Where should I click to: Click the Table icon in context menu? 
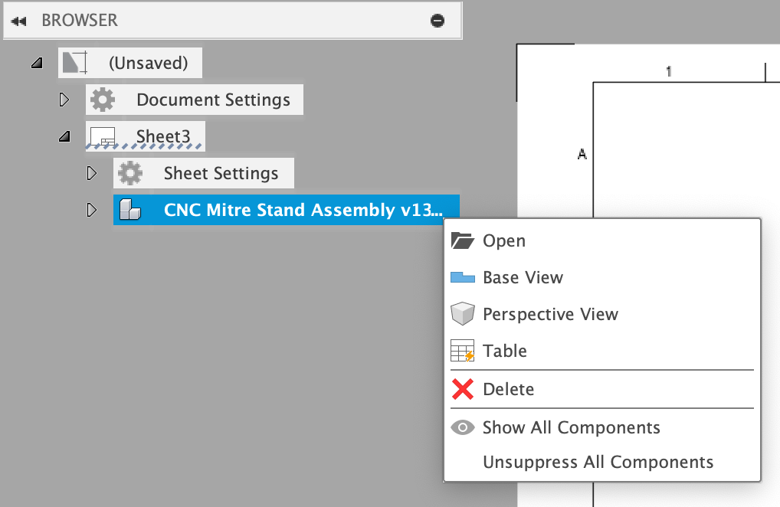[x=462, y=350]
